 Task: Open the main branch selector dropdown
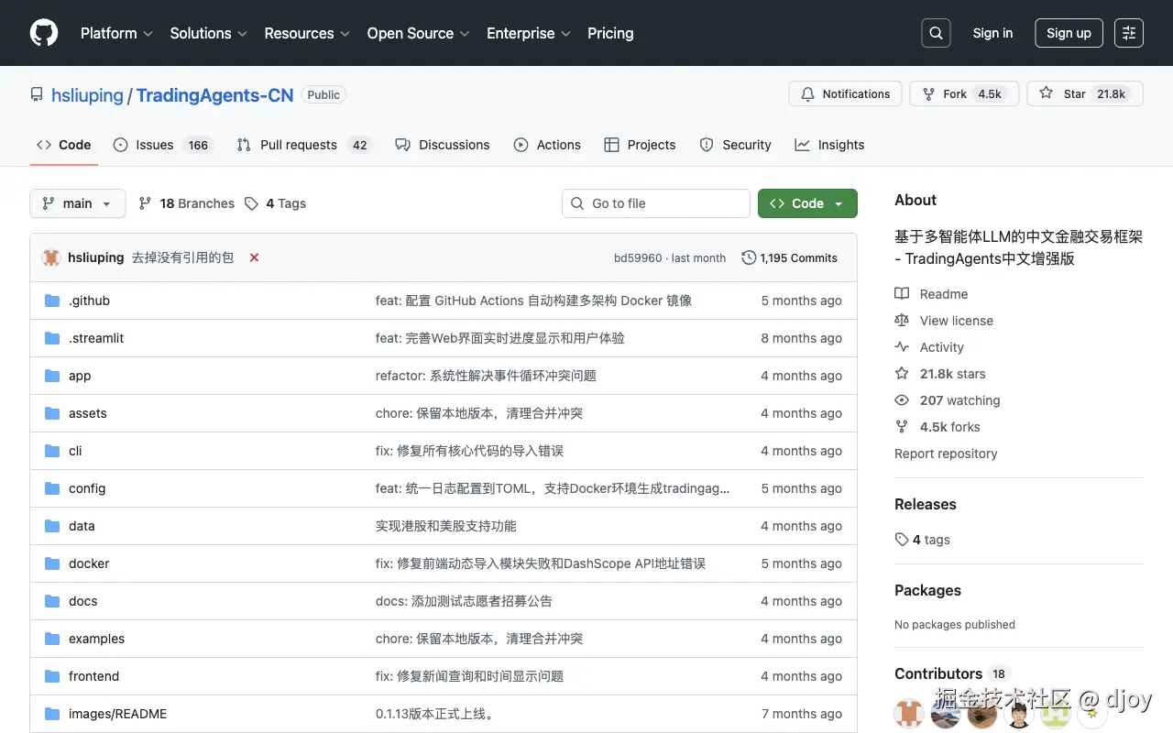[78, 203]
